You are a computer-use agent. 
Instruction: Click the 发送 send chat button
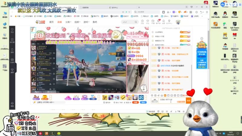(x=188, y=101)
